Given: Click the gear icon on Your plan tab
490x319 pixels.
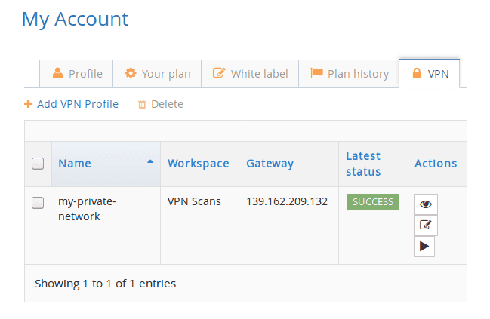Looking at the screenshot, I should click(x=131, y=74).
